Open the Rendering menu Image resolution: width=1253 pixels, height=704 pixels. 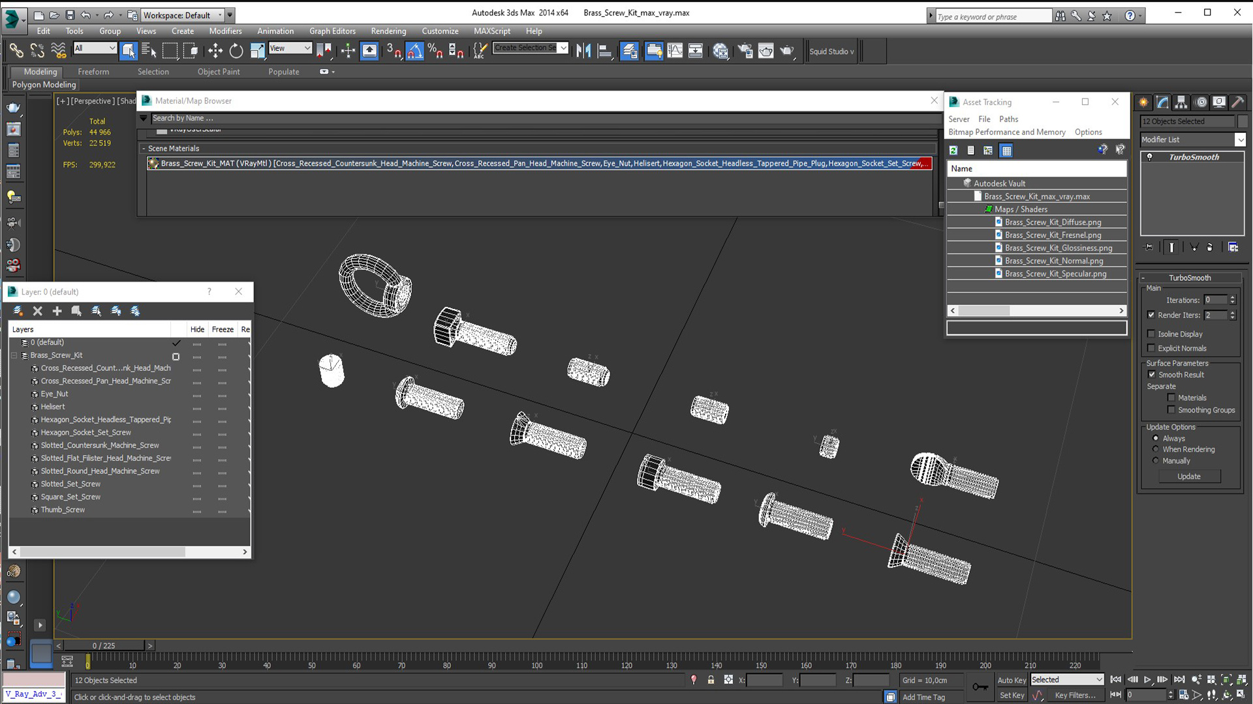[x=388, y=30]
